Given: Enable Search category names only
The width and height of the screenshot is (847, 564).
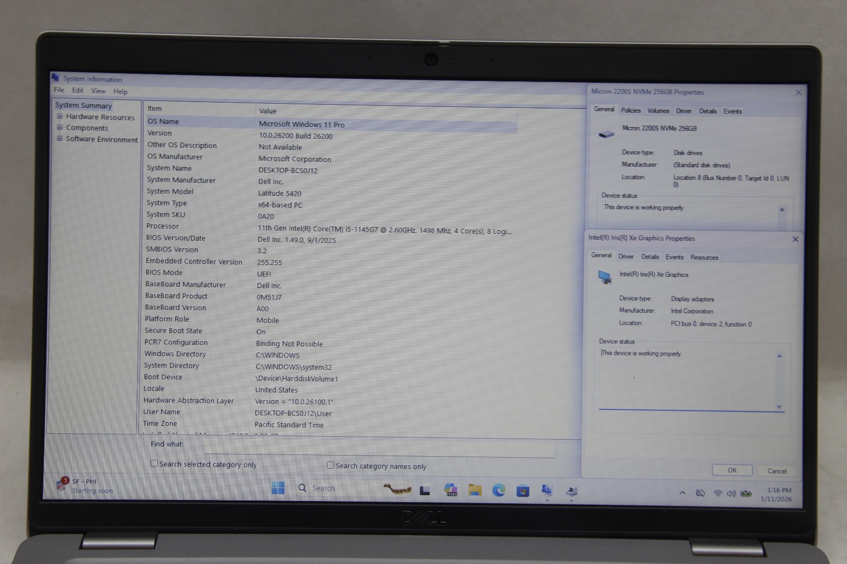Looking at the screenshot, I should [x=330, y=465].
